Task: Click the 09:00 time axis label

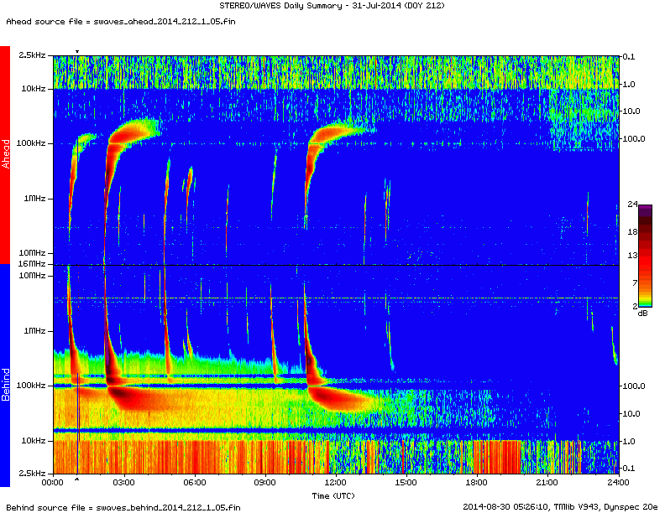Action: pos(265,483)
